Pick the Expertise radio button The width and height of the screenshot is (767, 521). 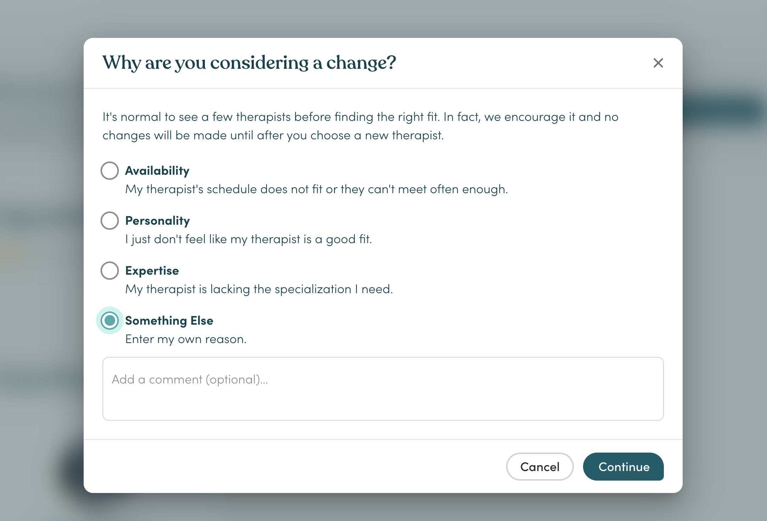[110, 271]
